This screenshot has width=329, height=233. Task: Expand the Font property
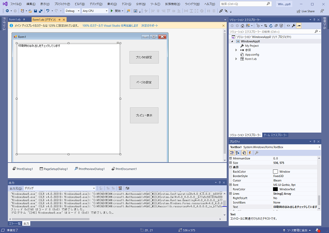point(230,185)
